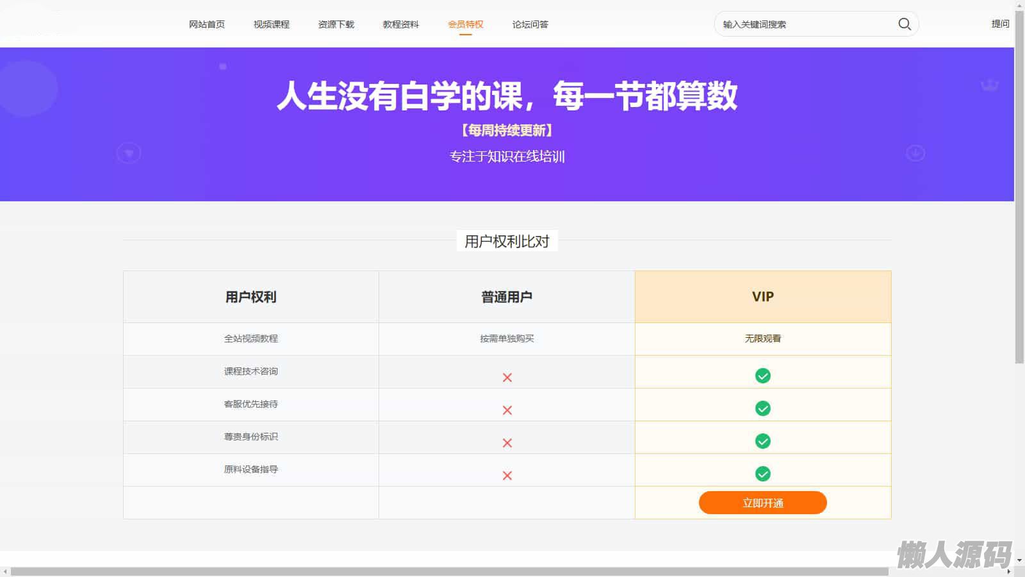Open 资源下载 in navigation

[336, 24]
